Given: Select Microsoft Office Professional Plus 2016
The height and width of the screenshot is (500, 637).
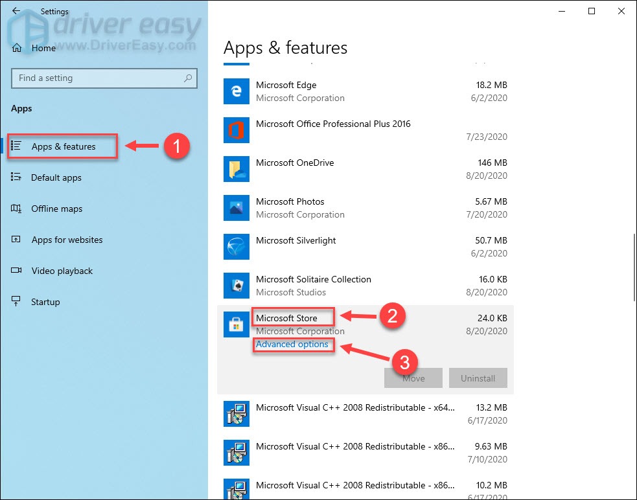Looking at the screenshot, I should click(x=365, y=130).
